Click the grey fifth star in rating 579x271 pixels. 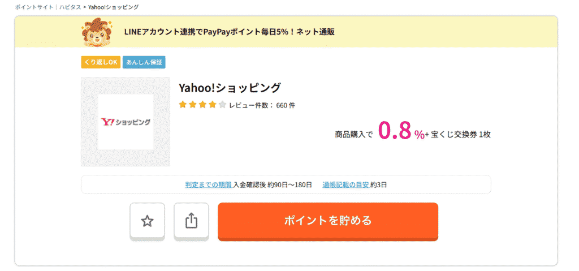click(222, 105)
